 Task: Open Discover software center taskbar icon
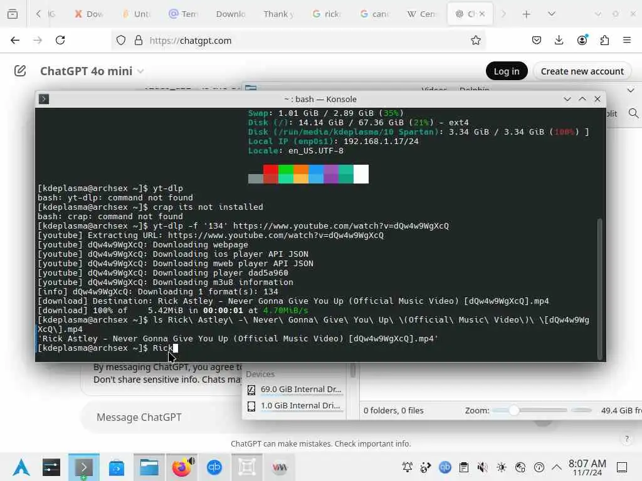117,467
